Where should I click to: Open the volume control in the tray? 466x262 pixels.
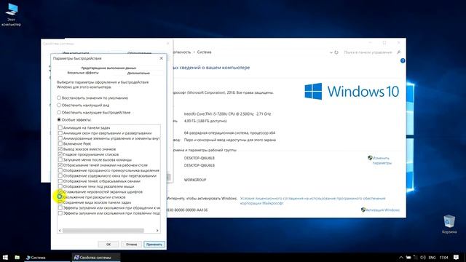tap(423, 257)
